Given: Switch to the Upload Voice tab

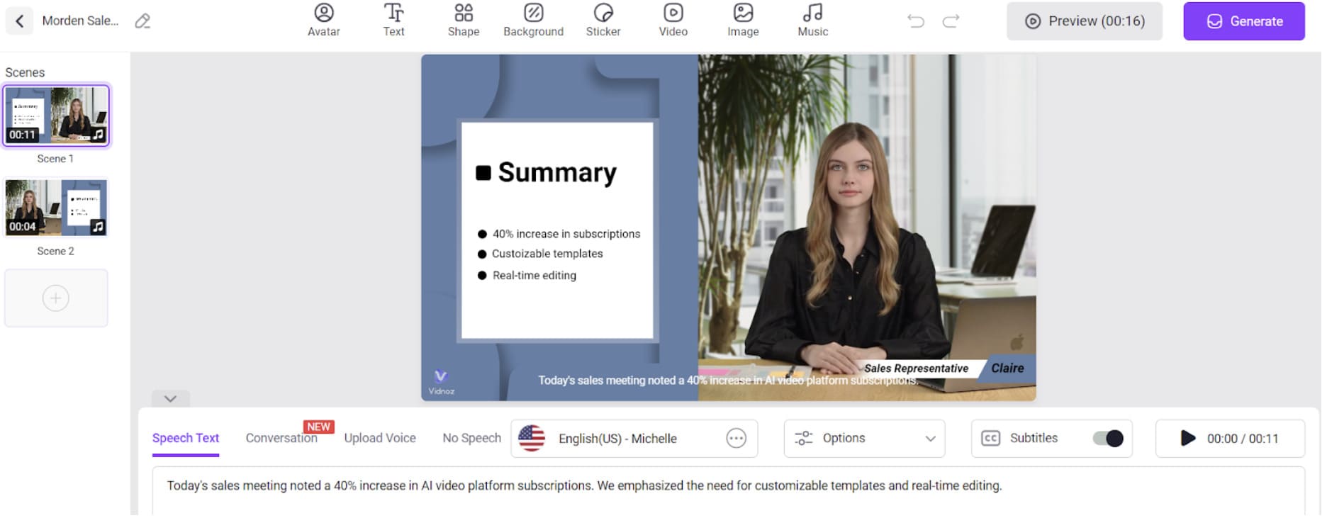Looking at the screenshot, I should tap(380, 439).
